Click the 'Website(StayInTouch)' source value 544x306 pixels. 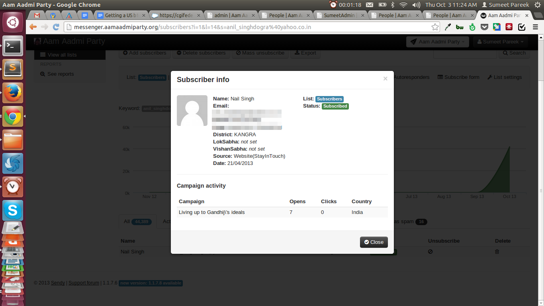(259, 156)
